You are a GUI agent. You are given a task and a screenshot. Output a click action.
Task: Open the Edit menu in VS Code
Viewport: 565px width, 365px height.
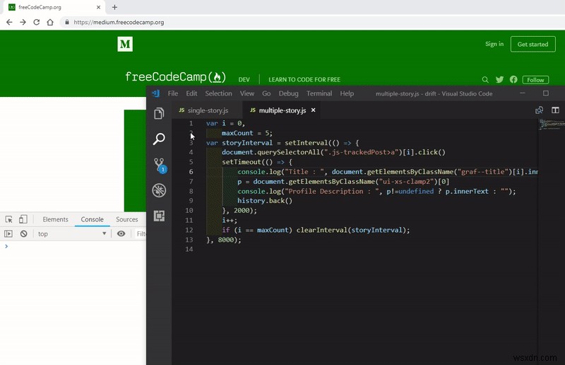tap(191, 93)
